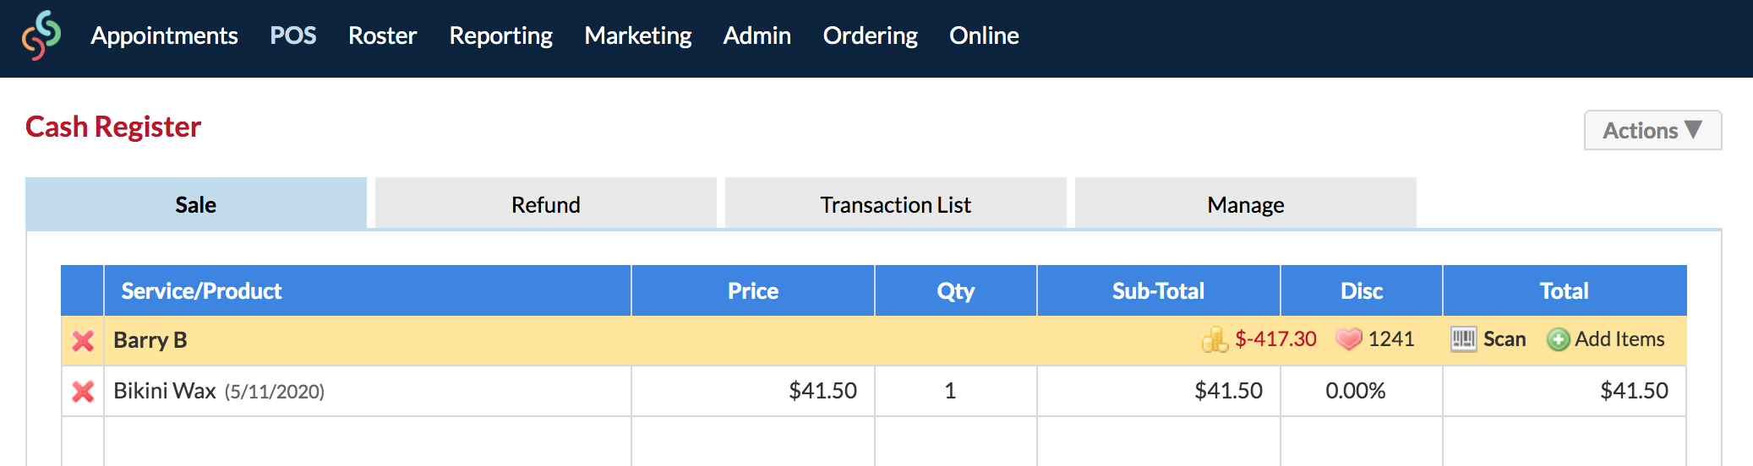This screenshot has height=466, width=1753.
Task: Click the green plus Add Items icon
Action: tap(1558, 339)
